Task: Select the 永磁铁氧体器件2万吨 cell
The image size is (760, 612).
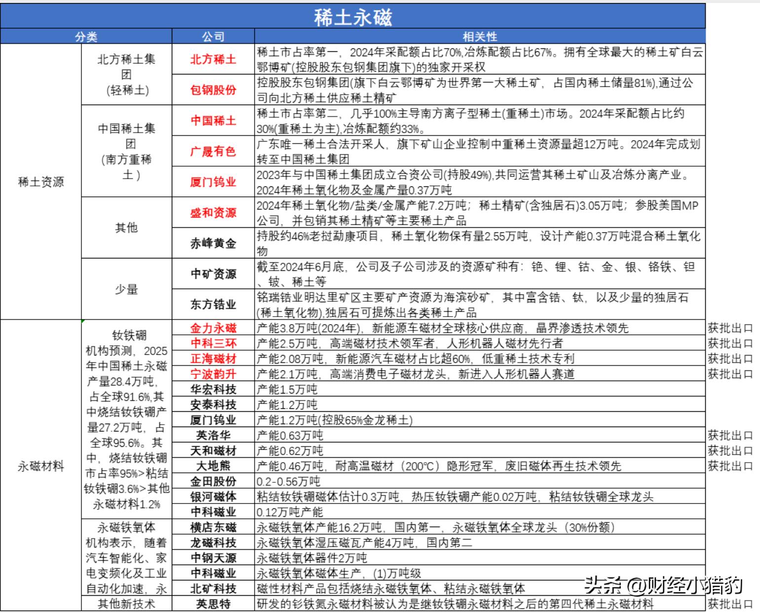Action: pos(480,558)
